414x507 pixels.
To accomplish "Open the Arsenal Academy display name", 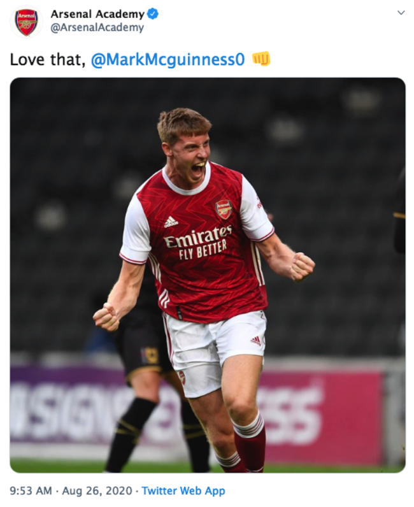I will [97, 14].
